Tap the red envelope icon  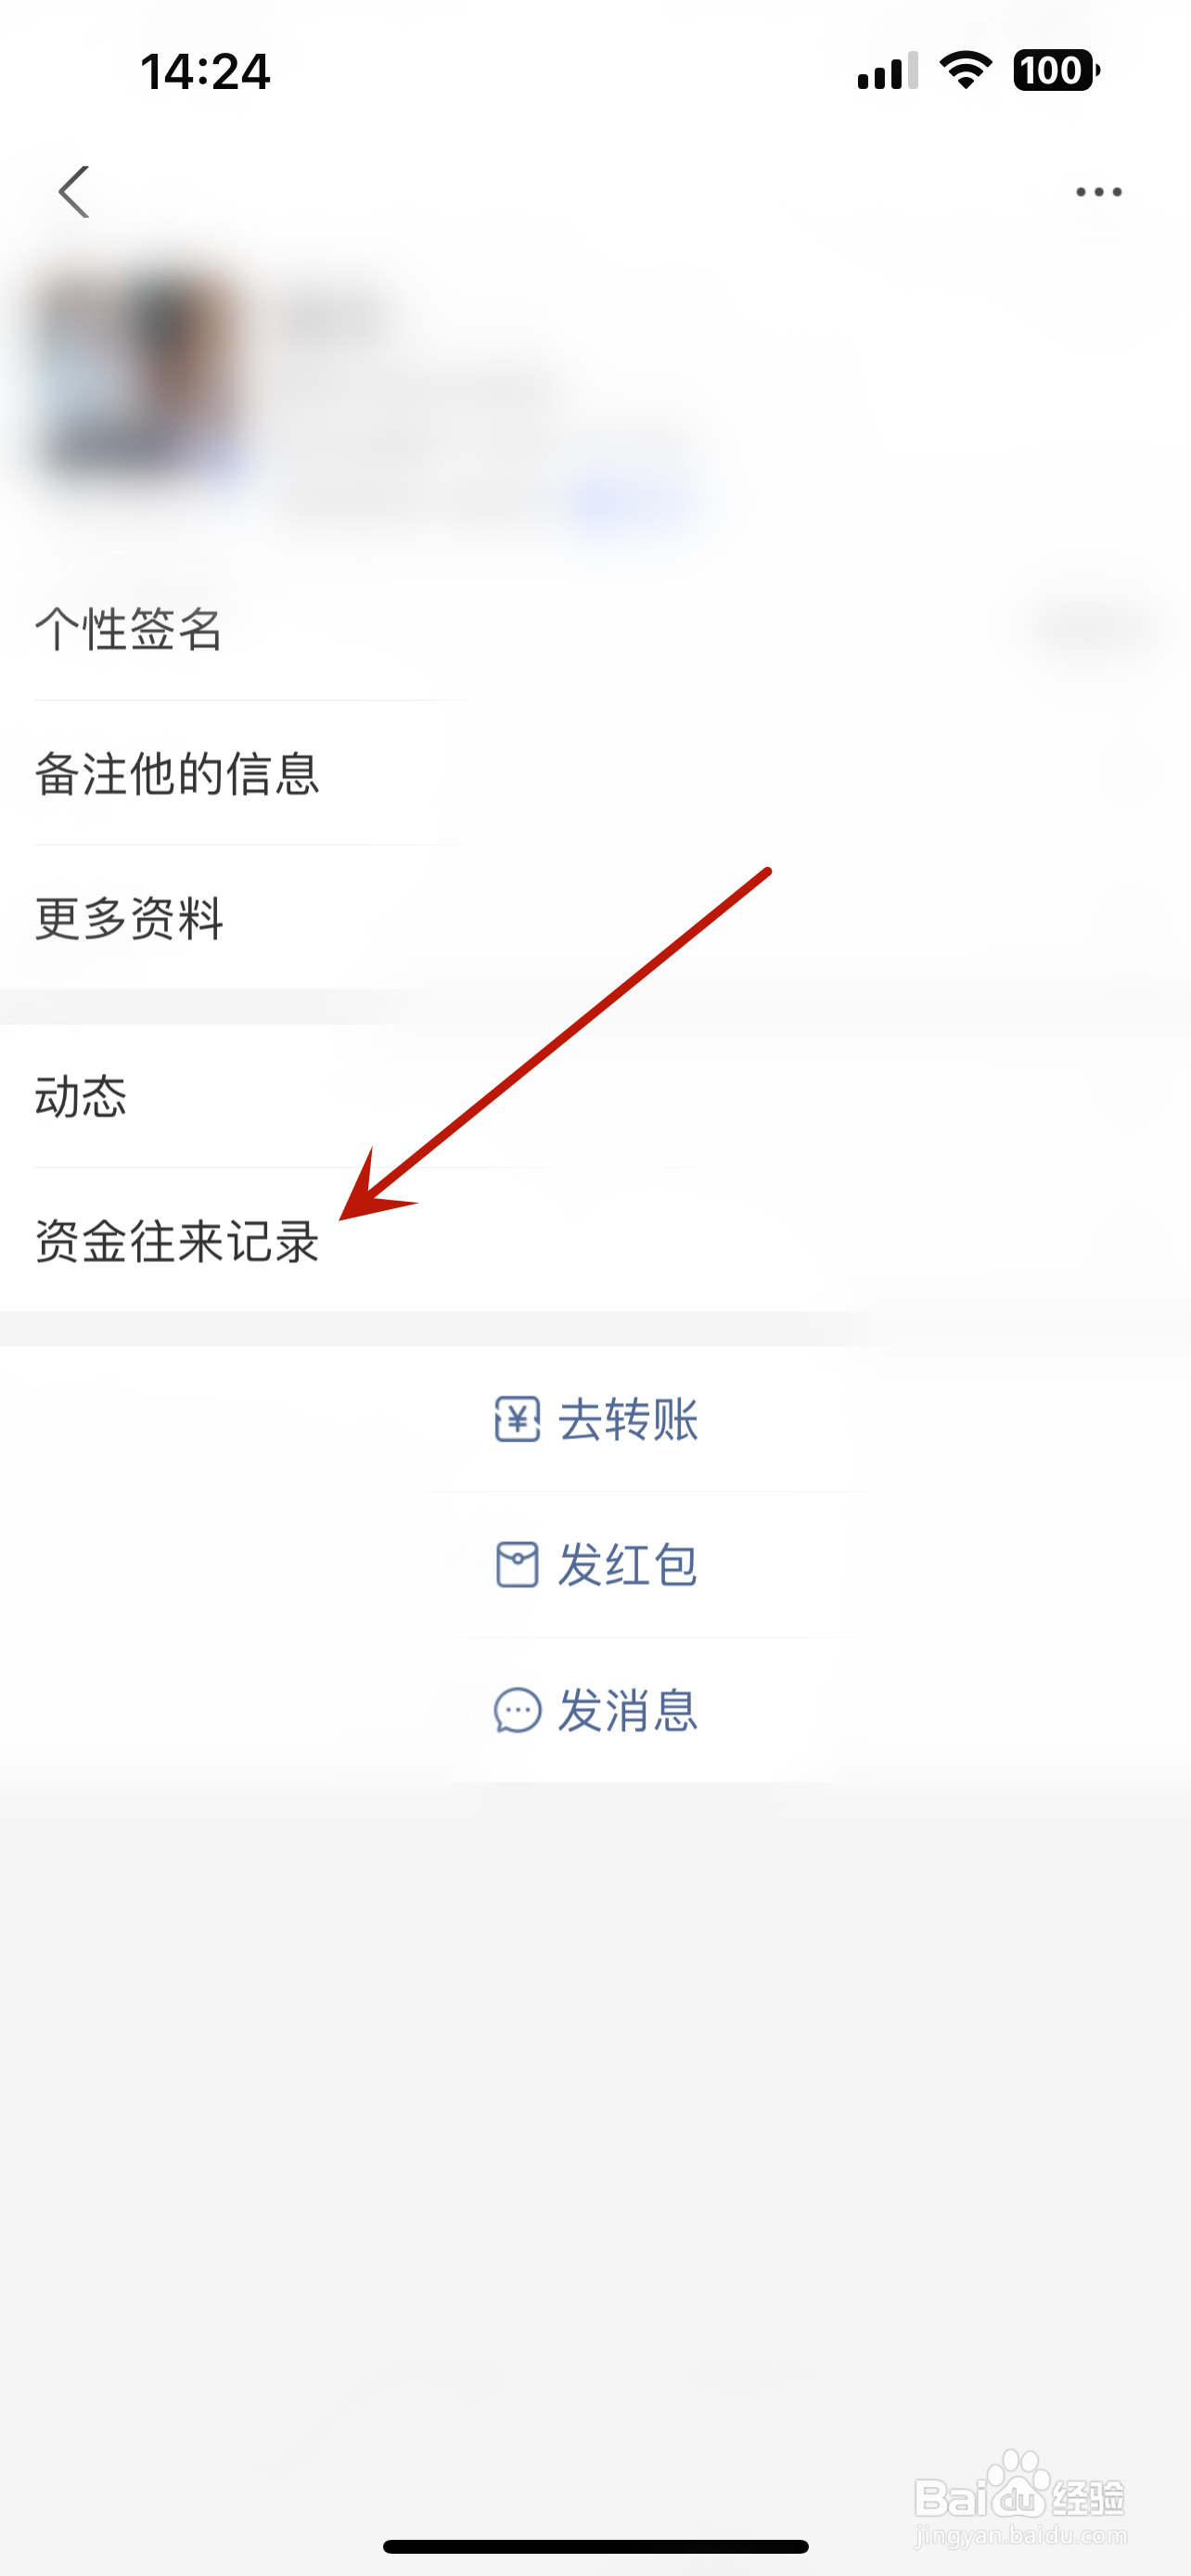tap(517, 1564)
